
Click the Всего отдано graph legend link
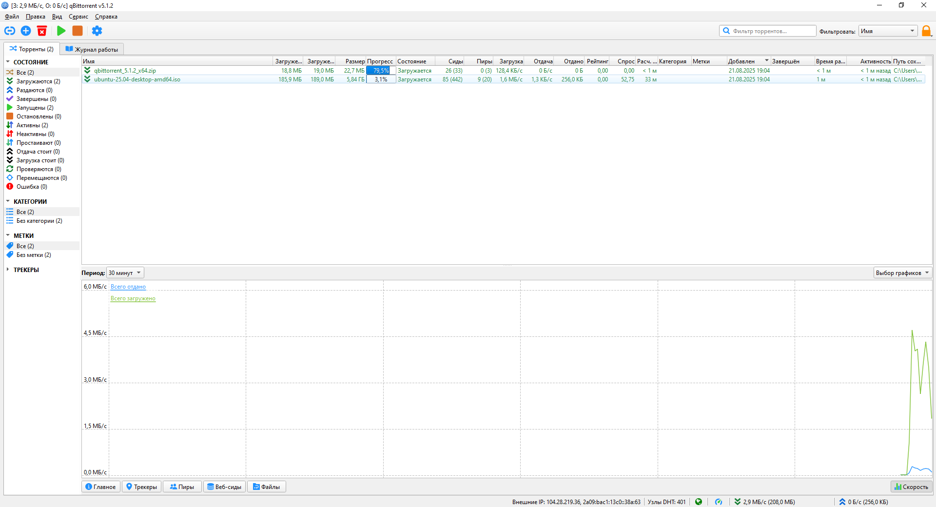(128, 287)
